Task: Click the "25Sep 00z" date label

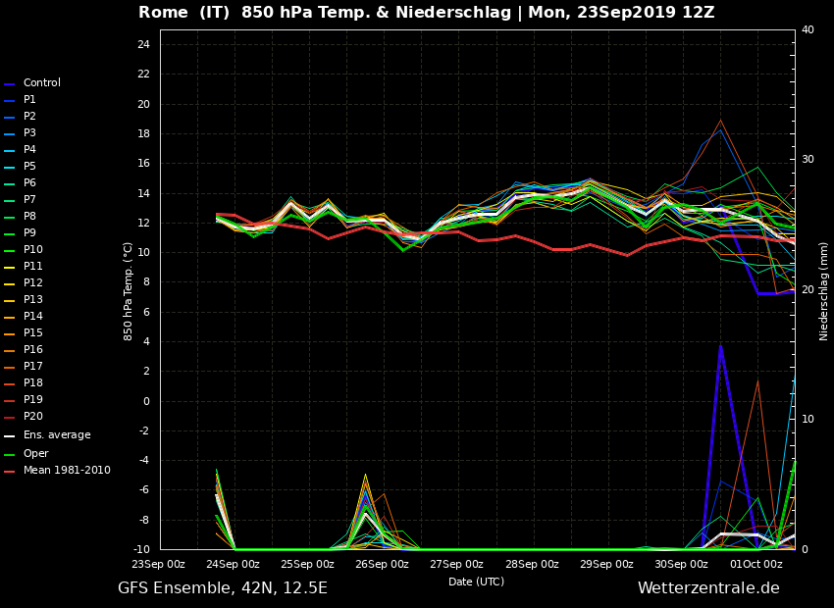Action: coord(307,565)
